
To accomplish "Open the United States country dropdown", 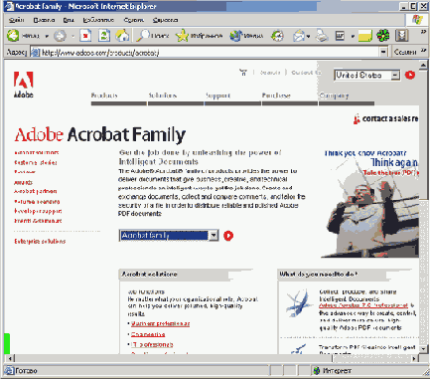I will coord(395,76).
